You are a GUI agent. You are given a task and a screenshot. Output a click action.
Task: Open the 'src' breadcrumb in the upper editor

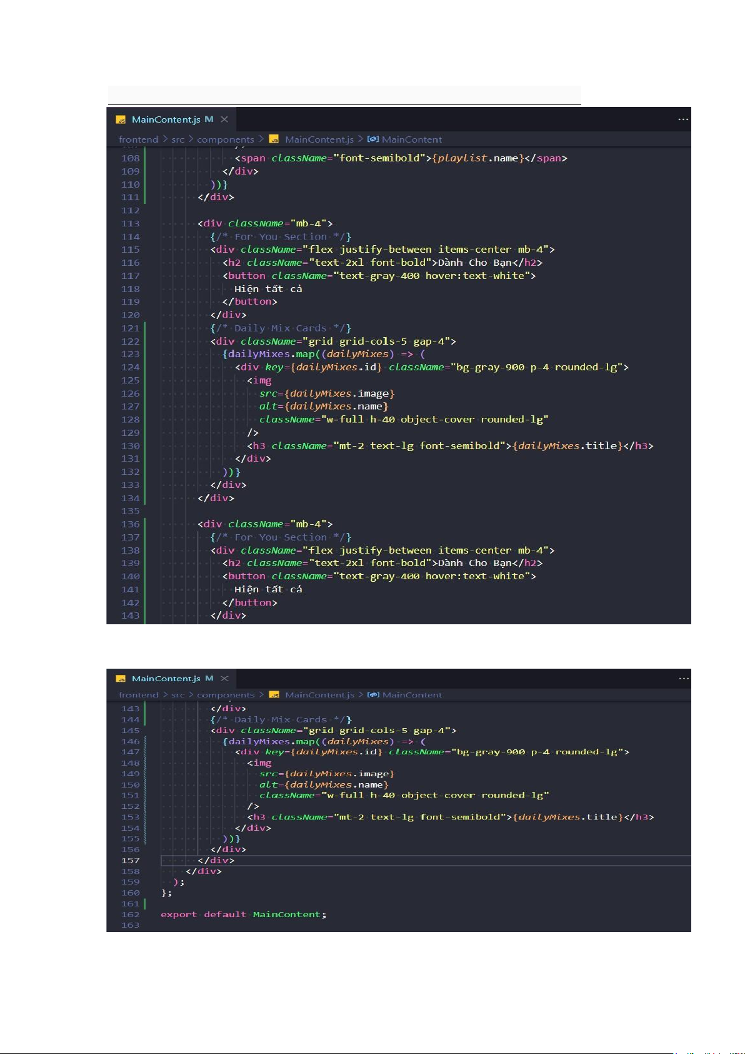coord(178,139)
